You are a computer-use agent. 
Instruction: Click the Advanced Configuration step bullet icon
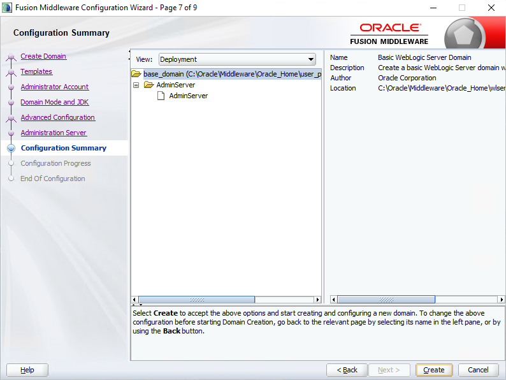(x=11, y=119)
